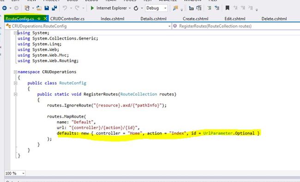Switch to the CRUDController.cs tab
Screen dimensions: 300x182
click(67, 19)
